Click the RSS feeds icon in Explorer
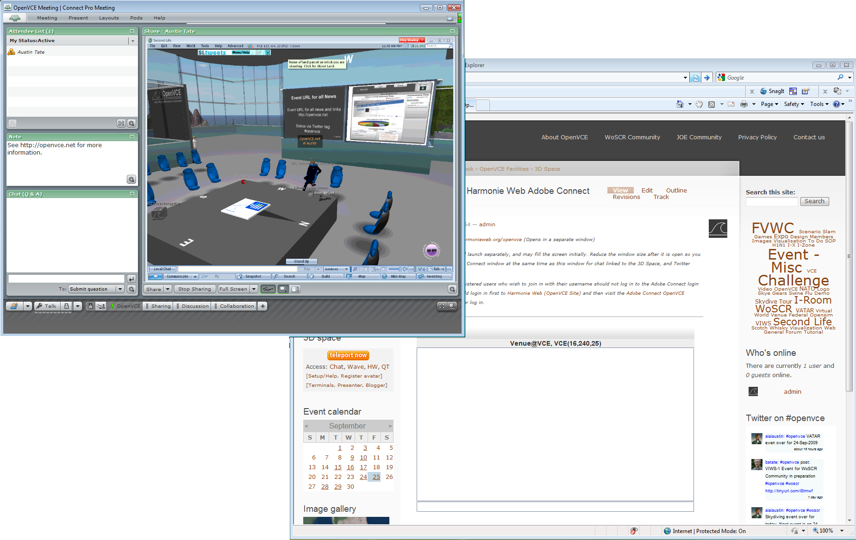The image size is (856, 540). [x=712, y=105]
